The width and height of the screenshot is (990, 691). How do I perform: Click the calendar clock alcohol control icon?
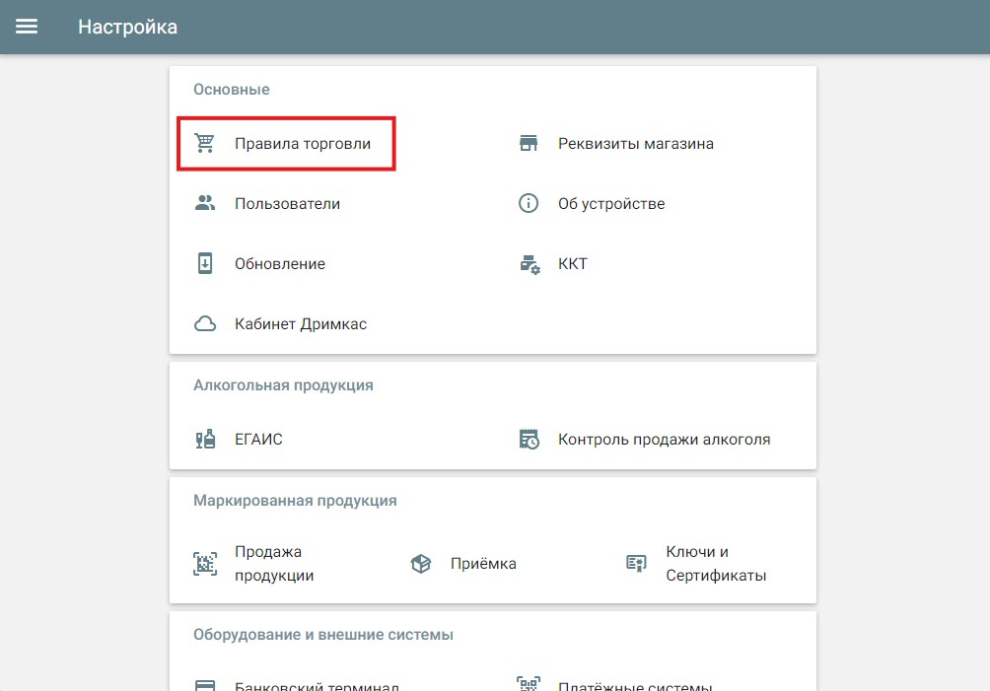(530, 440)
